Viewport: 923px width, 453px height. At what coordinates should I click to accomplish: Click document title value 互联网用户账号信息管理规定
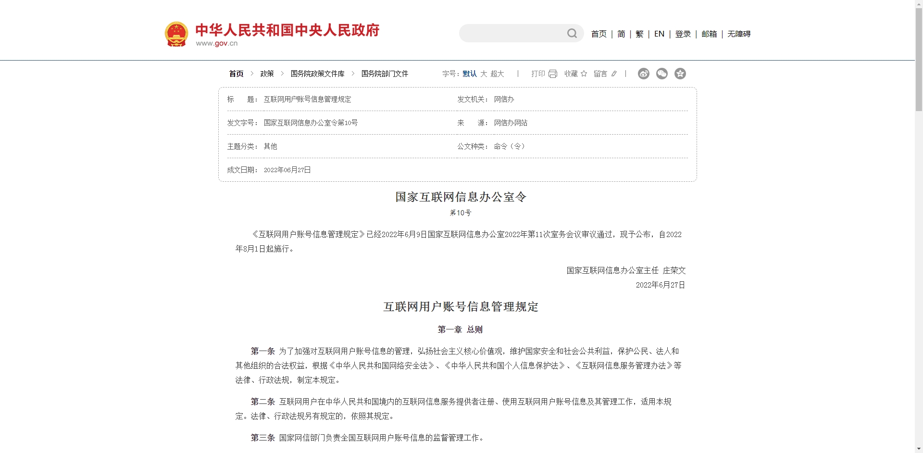[x=307, y=99]
